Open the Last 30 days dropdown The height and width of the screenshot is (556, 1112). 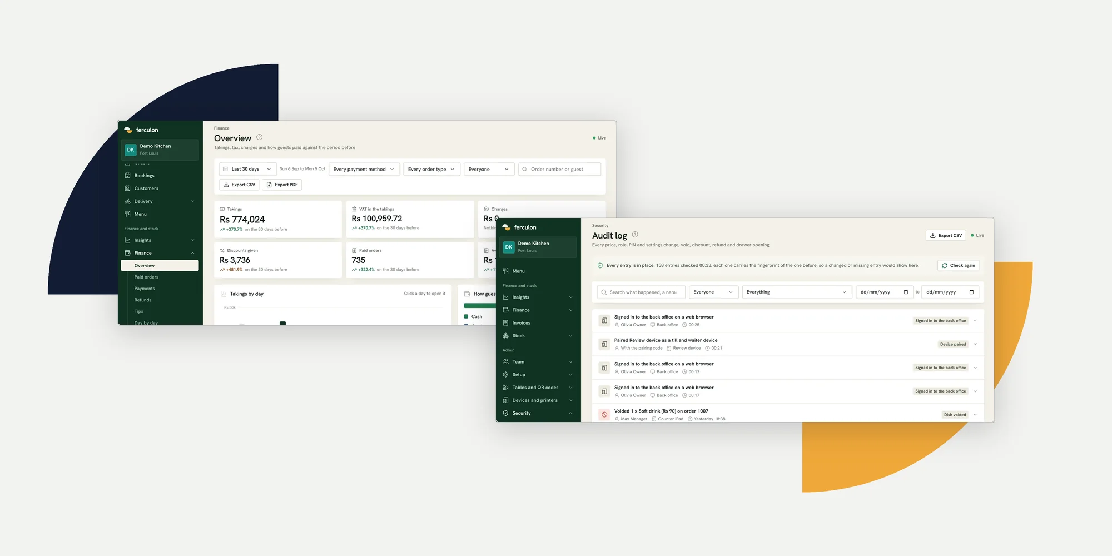[x=247, y=169]
